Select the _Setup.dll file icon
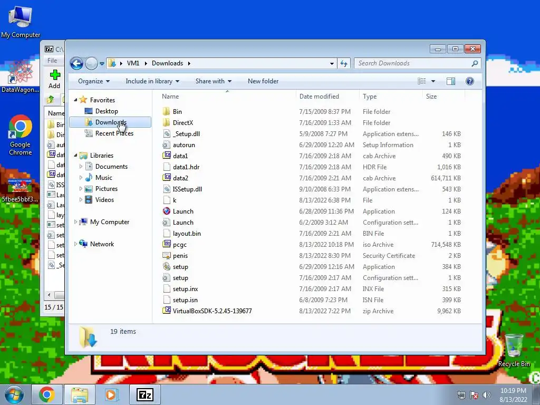The image size is (540, 405). (x=166, y=133)
